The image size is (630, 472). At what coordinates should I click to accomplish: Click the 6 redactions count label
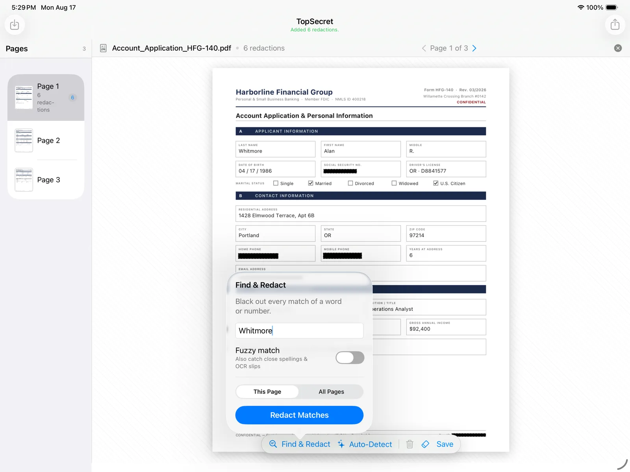pos(264,48)
